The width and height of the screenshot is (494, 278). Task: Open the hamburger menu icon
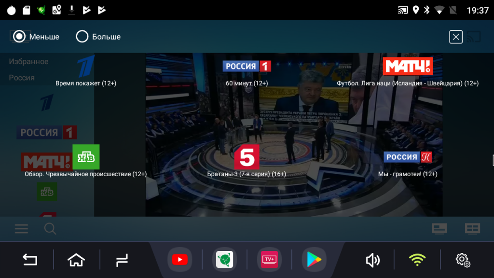[x=21, y=229]
